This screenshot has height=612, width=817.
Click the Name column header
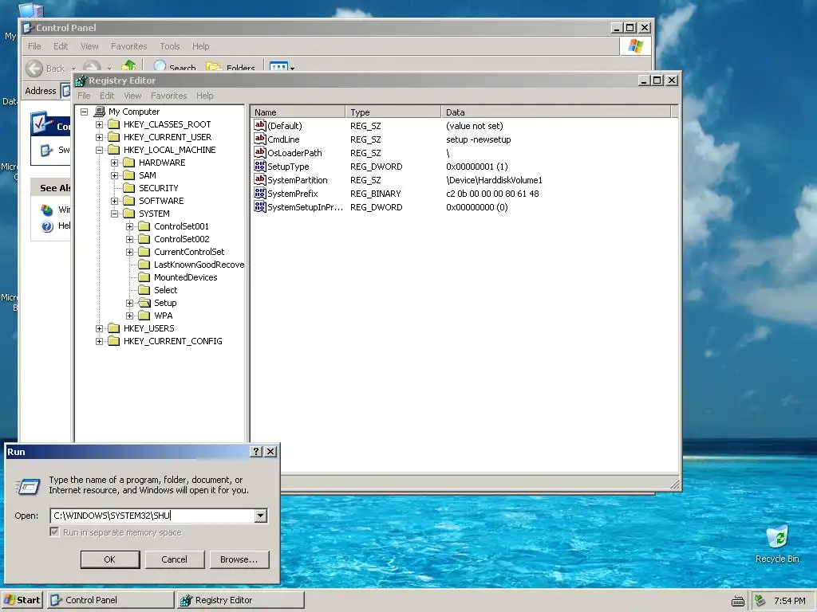298,112
